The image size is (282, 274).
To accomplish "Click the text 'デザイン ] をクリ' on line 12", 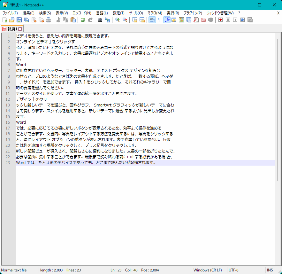I will (32, 99).
